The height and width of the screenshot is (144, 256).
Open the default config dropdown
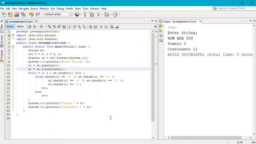point(58,14)
